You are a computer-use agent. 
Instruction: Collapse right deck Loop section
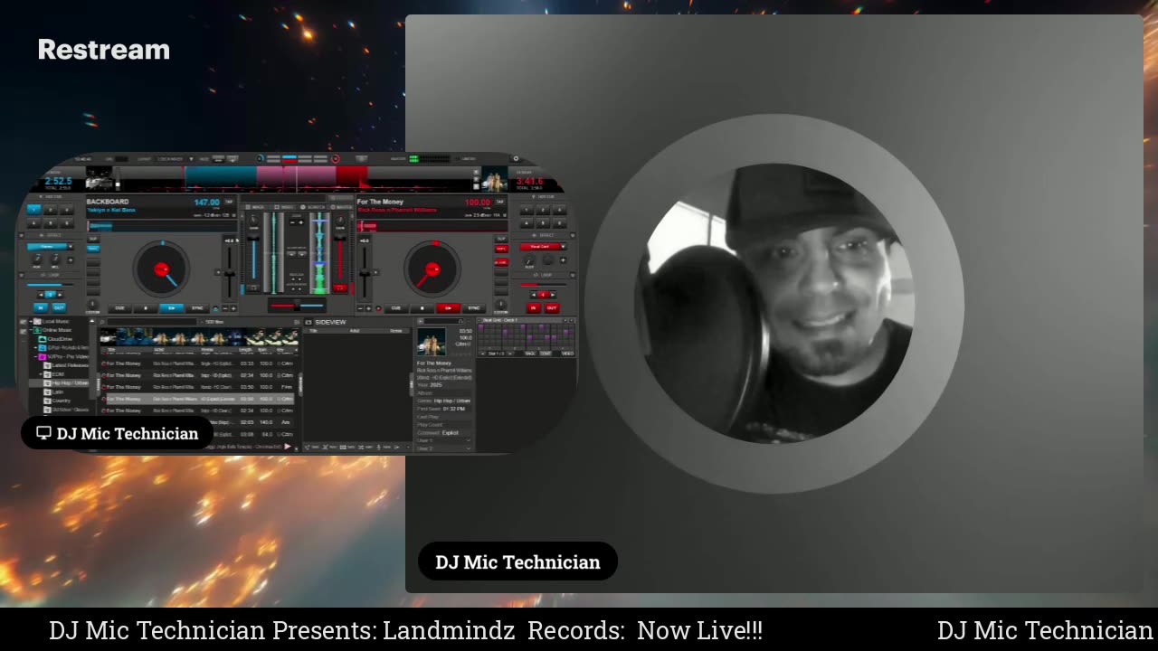tap(573, 275)
